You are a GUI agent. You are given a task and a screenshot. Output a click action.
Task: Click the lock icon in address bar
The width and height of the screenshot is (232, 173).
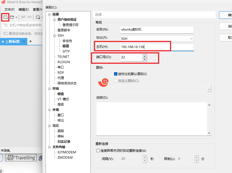click(6, 25)
